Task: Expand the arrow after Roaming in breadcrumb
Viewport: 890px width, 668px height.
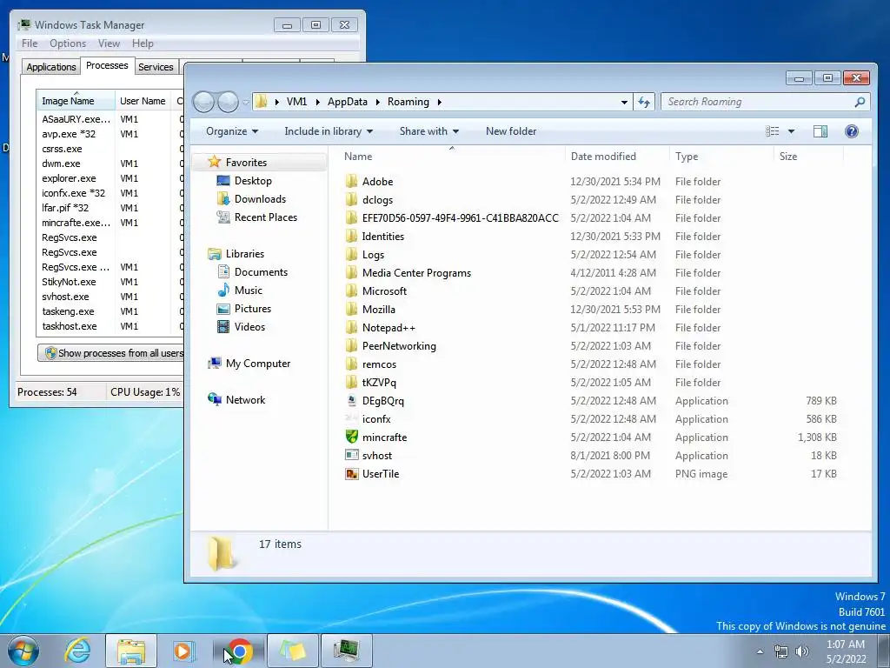Action: (439, 103)
